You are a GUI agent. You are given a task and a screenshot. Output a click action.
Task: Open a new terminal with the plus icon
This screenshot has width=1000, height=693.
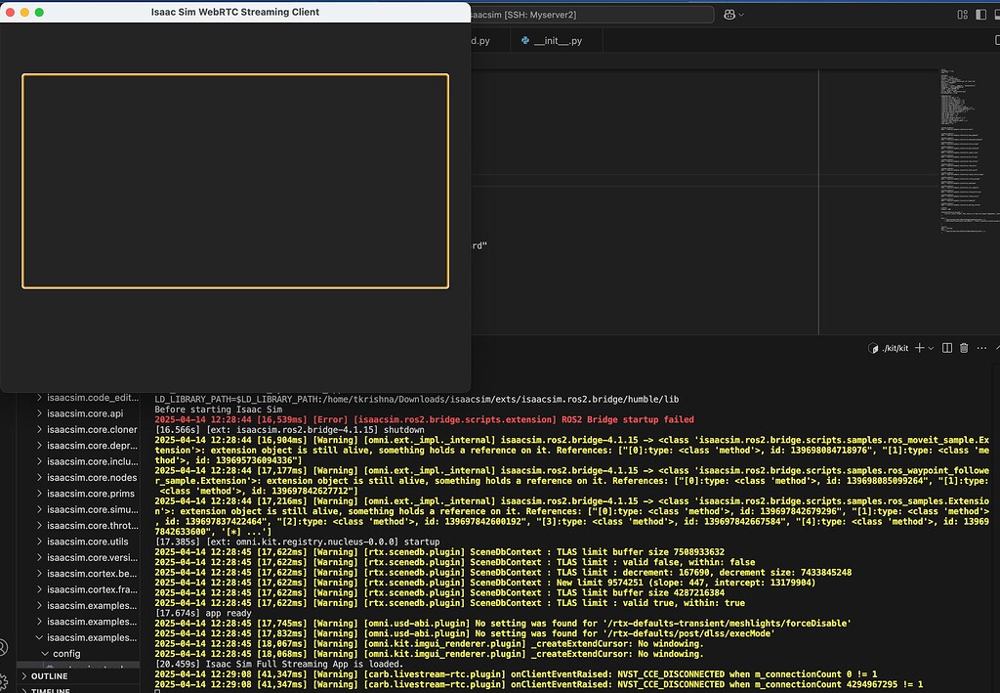coord(918,348)
